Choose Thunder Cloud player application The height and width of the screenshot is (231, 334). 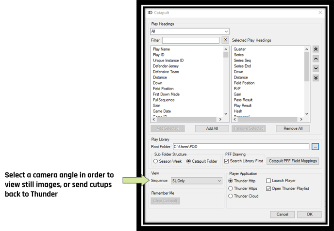point(243,196)
